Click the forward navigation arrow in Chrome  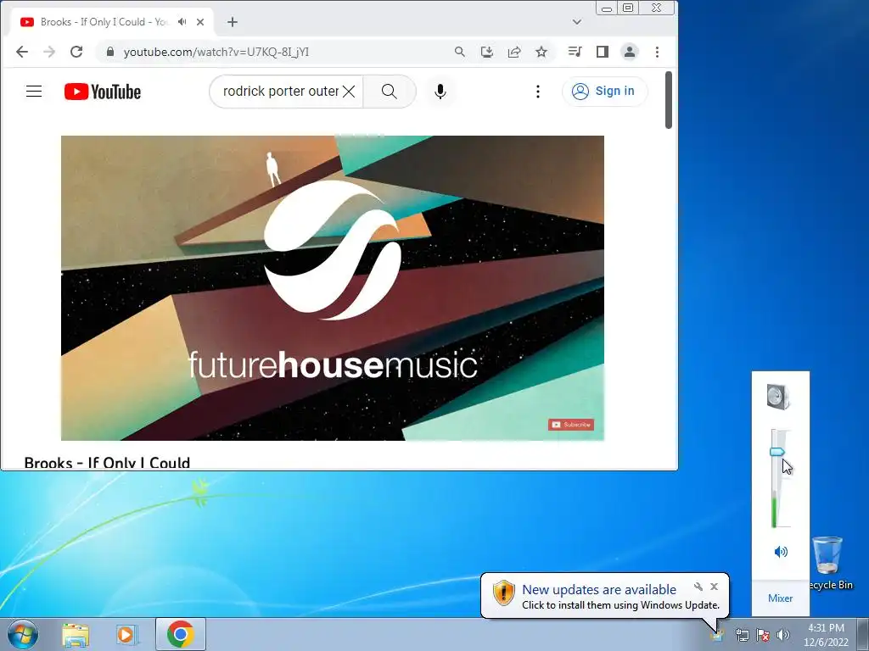tap(49, 52)
